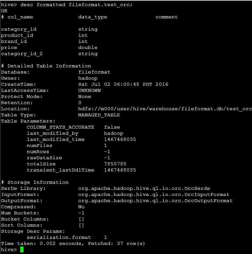The image size is (252, 254).
Task: Click the 'double' data type value
Action: click(88, 48)
